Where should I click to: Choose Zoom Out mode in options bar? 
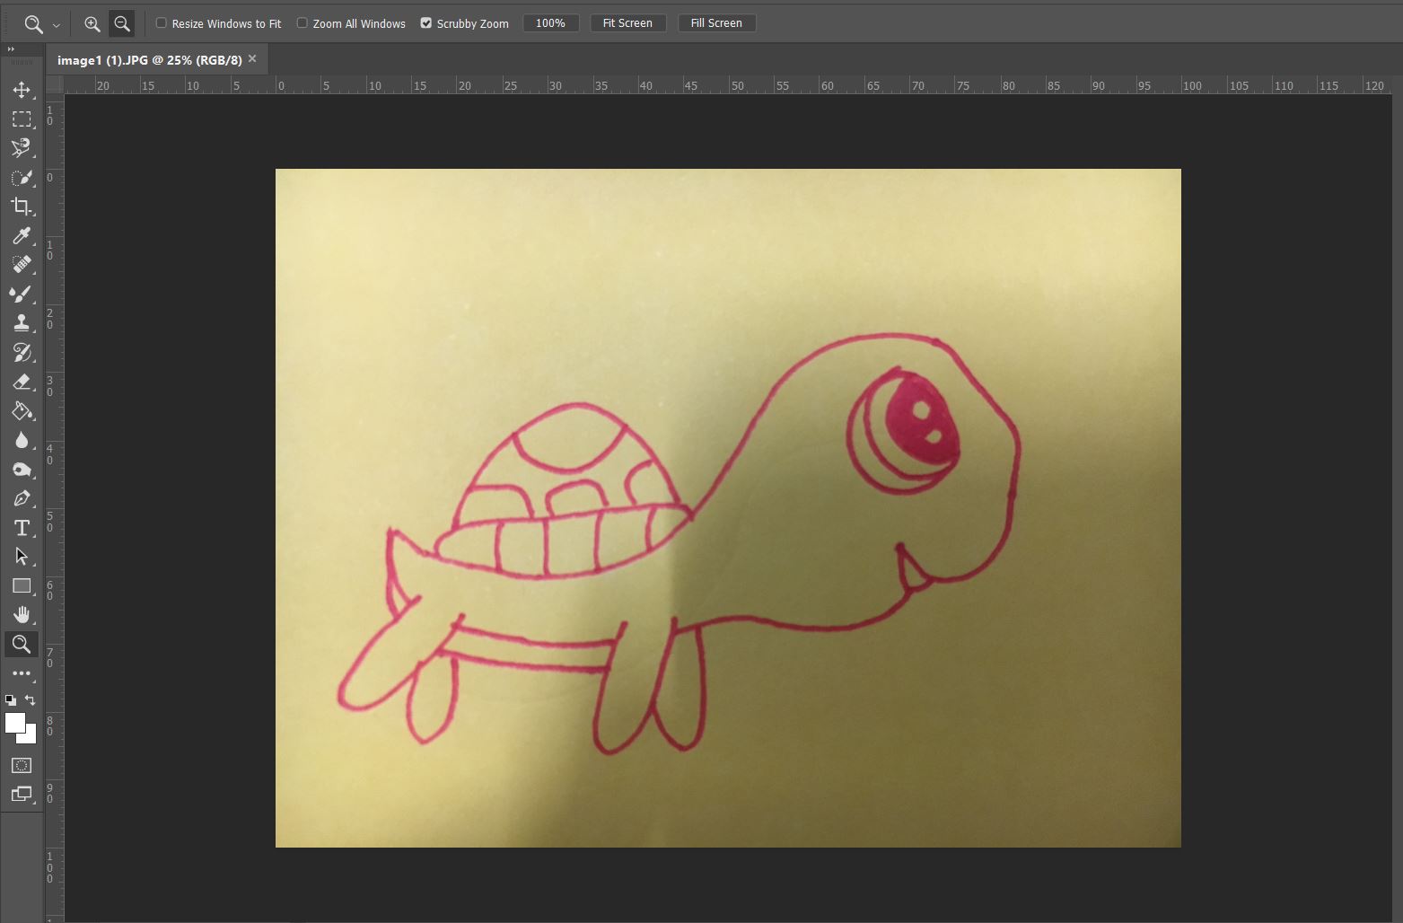(x=122, y=23)
